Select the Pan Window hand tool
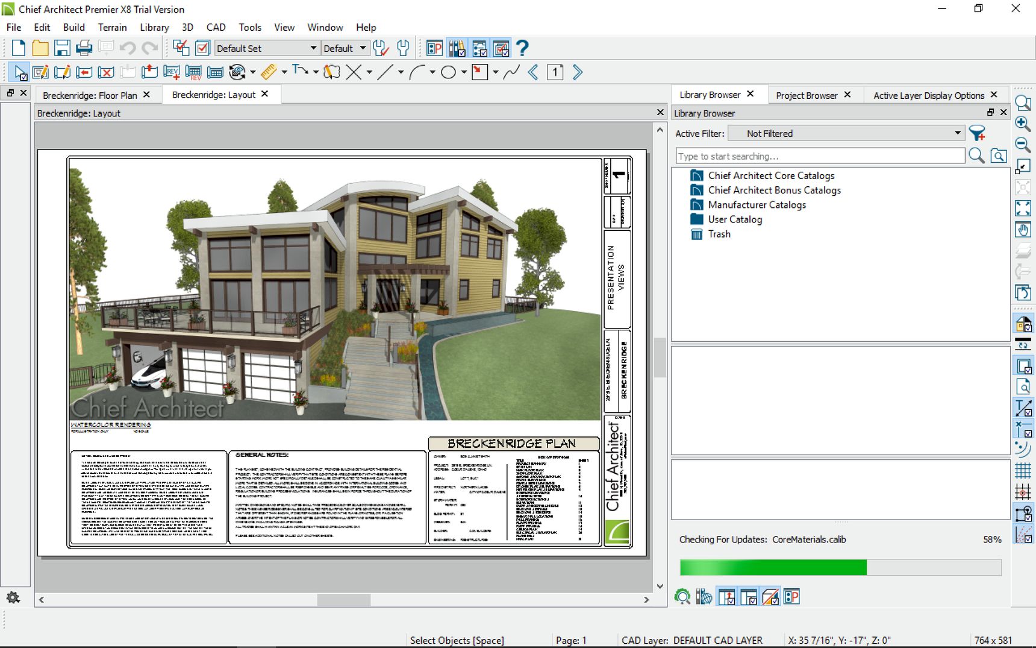This screenshot has width=1036, height=648. 1023,230
